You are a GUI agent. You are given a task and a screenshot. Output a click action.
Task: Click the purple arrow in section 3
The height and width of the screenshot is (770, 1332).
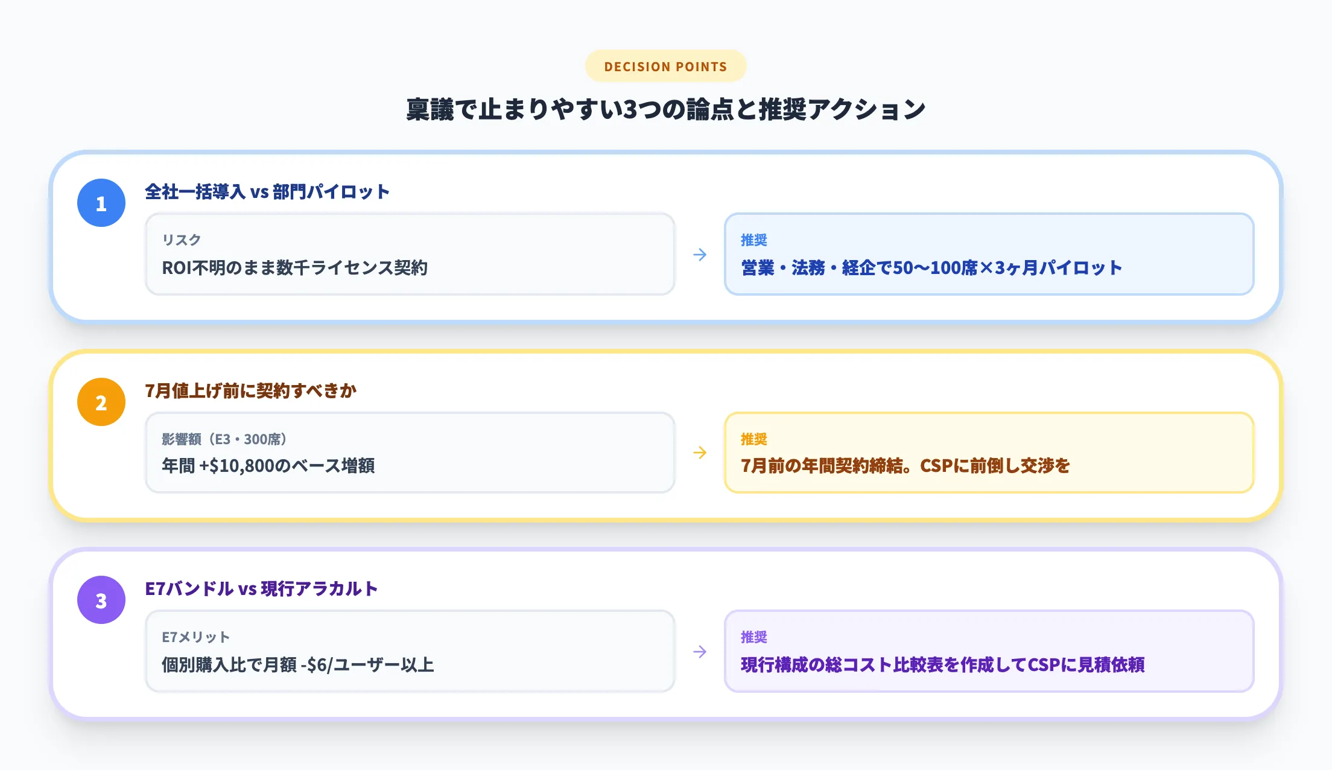(700, 651)
